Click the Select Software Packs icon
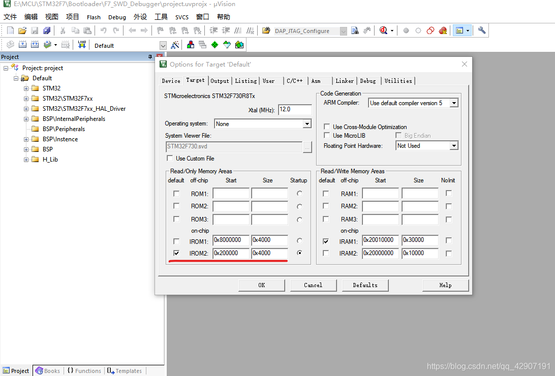555x376 pixels. coord(227,45)
